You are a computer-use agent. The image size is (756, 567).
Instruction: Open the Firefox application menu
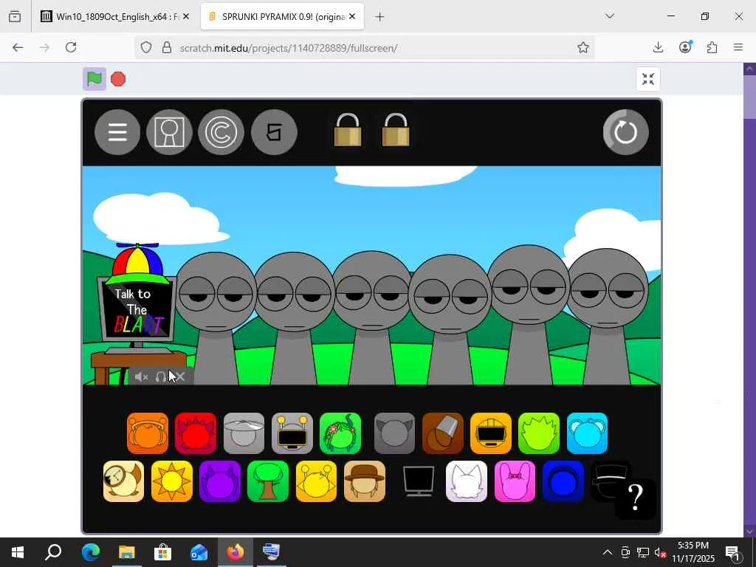tap(738, 47)
